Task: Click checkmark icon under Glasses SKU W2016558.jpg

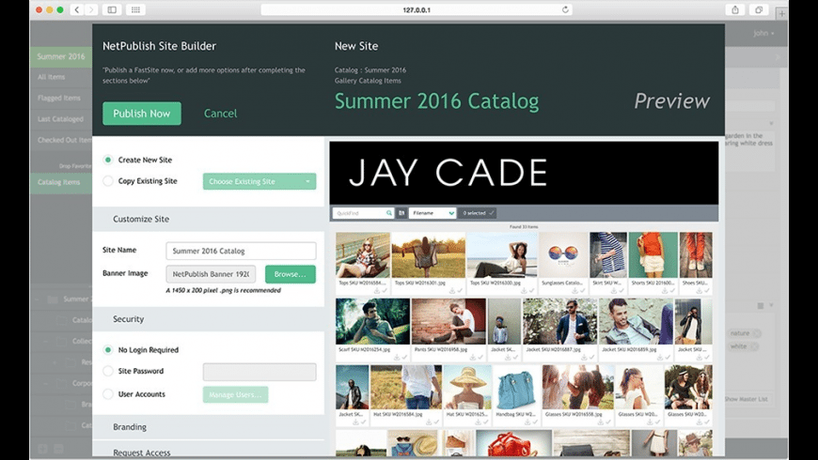Action: tap(607, 422)
